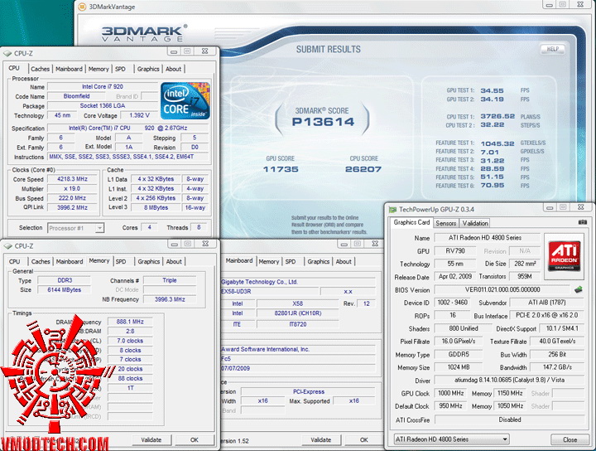Click the Core Voltage value 1.392 V

(139, 115)
